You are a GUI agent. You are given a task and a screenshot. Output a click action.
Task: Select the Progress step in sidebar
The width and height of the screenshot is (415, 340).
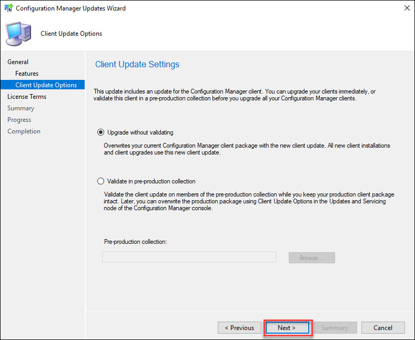click(x=19, y=120)
